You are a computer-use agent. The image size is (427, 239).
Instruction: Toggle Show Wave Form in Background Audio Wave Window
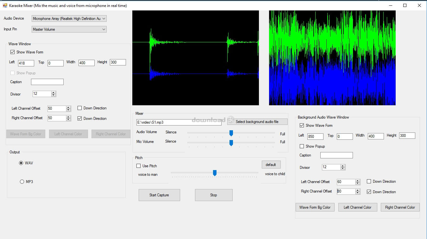click(302, 126)
